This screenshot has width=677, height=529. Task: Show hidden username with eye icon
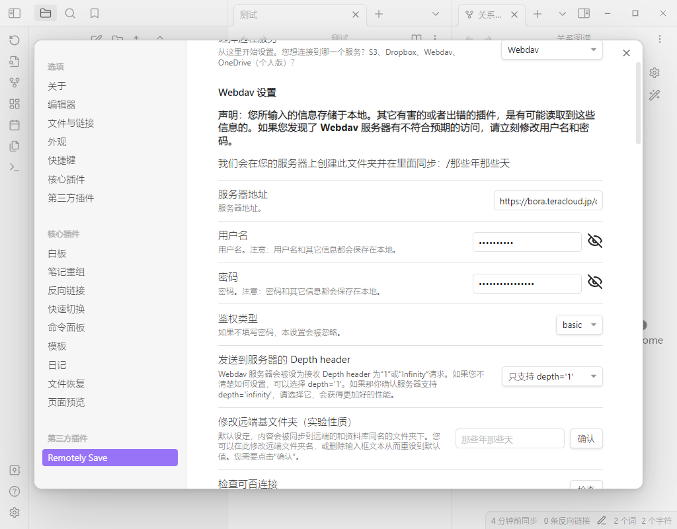point(595,241)
